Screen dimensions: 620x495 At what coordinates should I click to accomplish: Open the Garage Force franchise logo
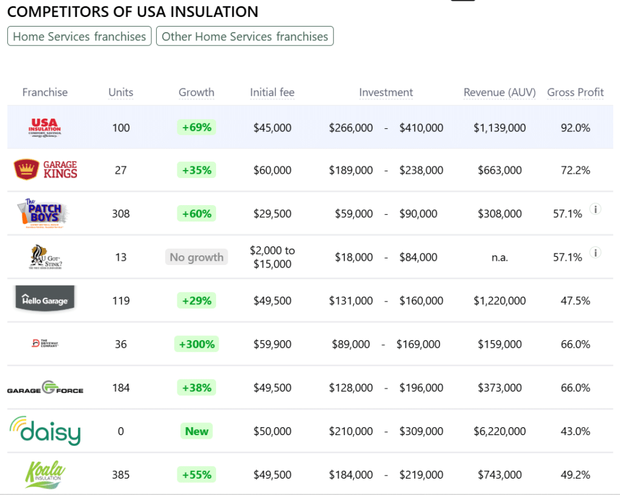click(x=45, y=387)
